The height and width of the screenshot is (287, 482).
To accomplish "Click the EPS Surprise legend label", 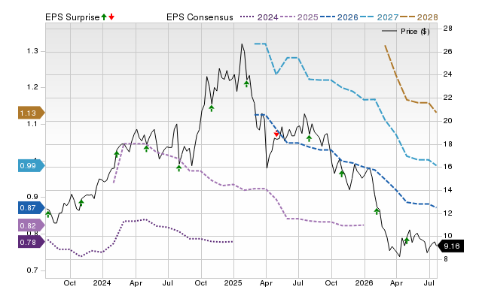I will pyautogui.click(x=72, y=17).
